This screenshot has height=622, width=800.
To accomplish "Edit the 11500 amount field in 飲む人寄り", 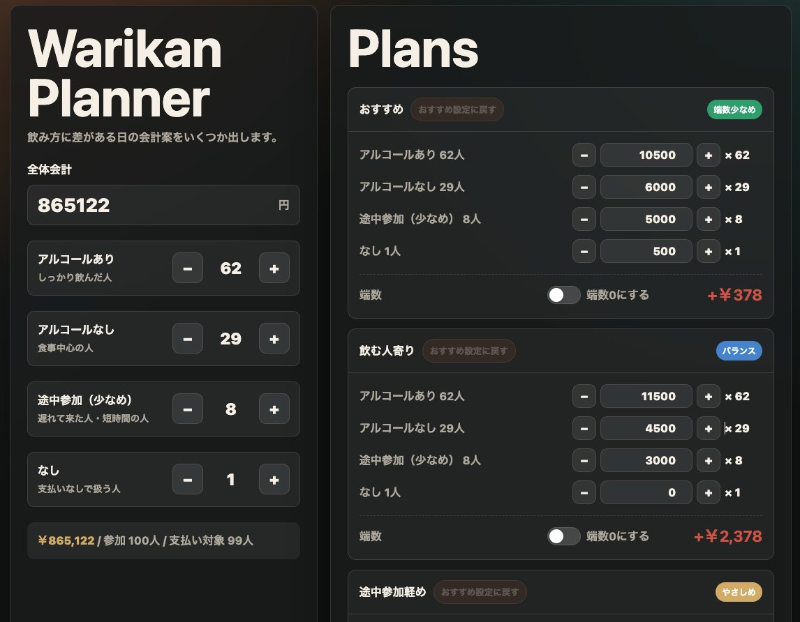I will coord(646,396).
